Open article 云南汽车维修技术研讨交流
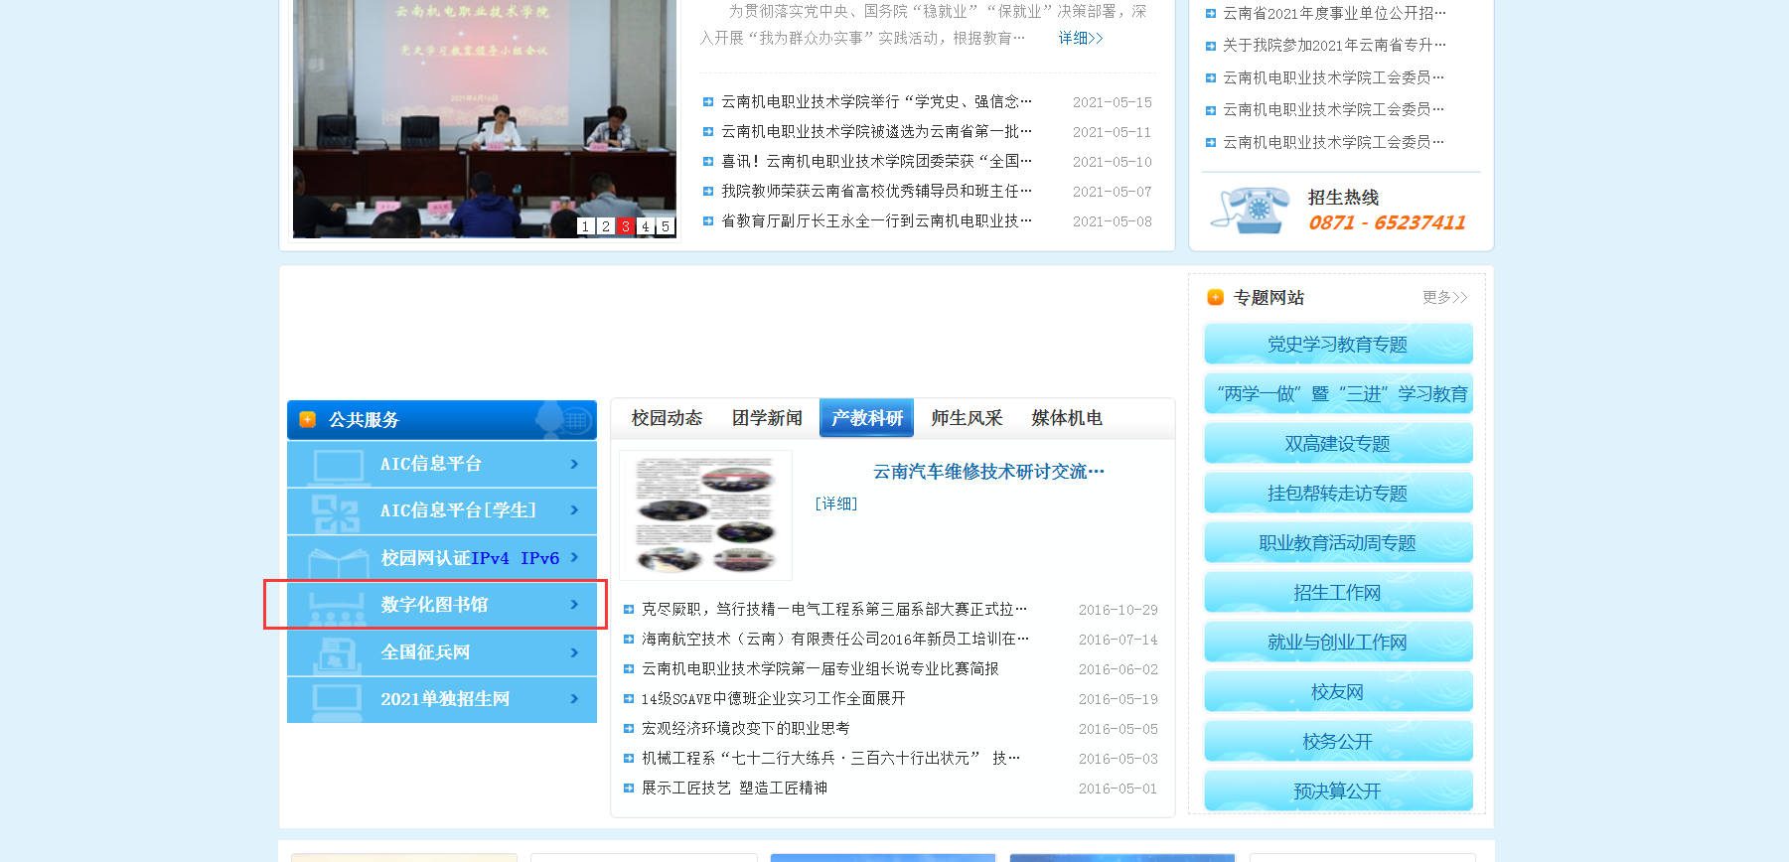Screen dimensions: 1789x862 (988, 472)
